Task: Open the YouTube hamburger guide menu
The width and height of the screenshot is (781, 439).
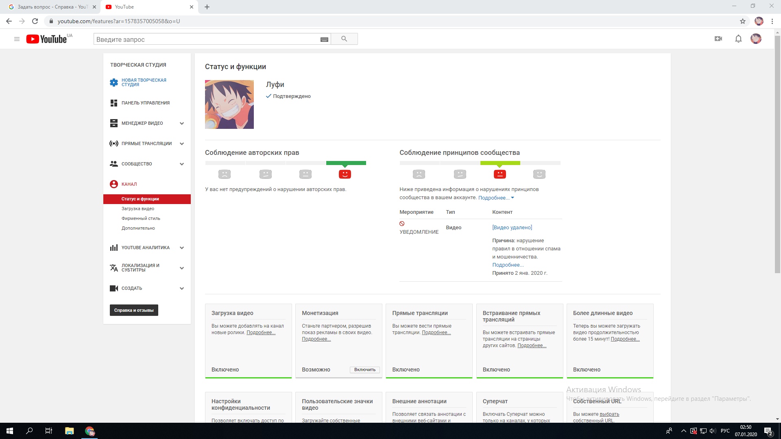Action: [x=17, y=39]
